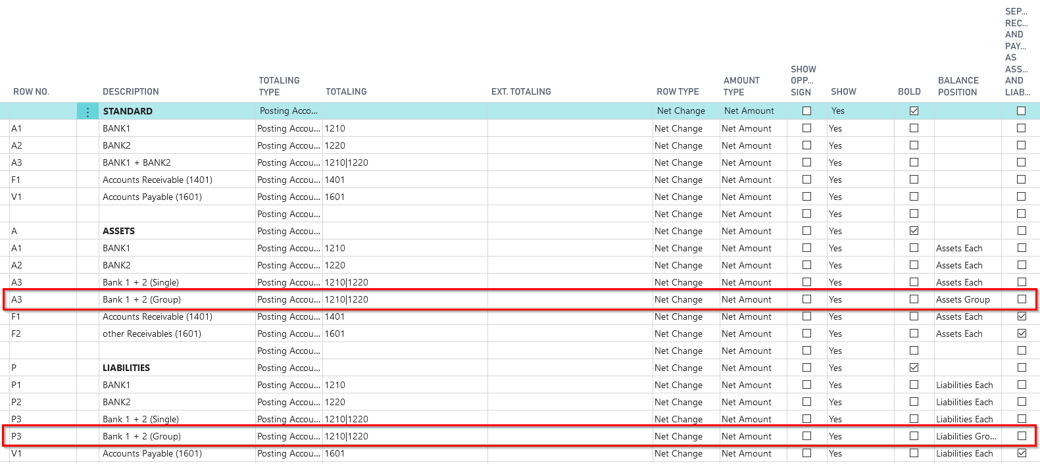This screenshot has height=471, width=1040.
Task: Click the Row No. column header
Action: 31,92
